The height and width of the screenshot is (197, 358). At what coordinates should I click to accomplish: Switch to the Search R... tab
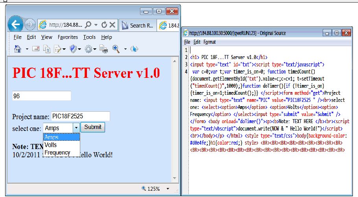pyautogui.click(x=137, y=26)
